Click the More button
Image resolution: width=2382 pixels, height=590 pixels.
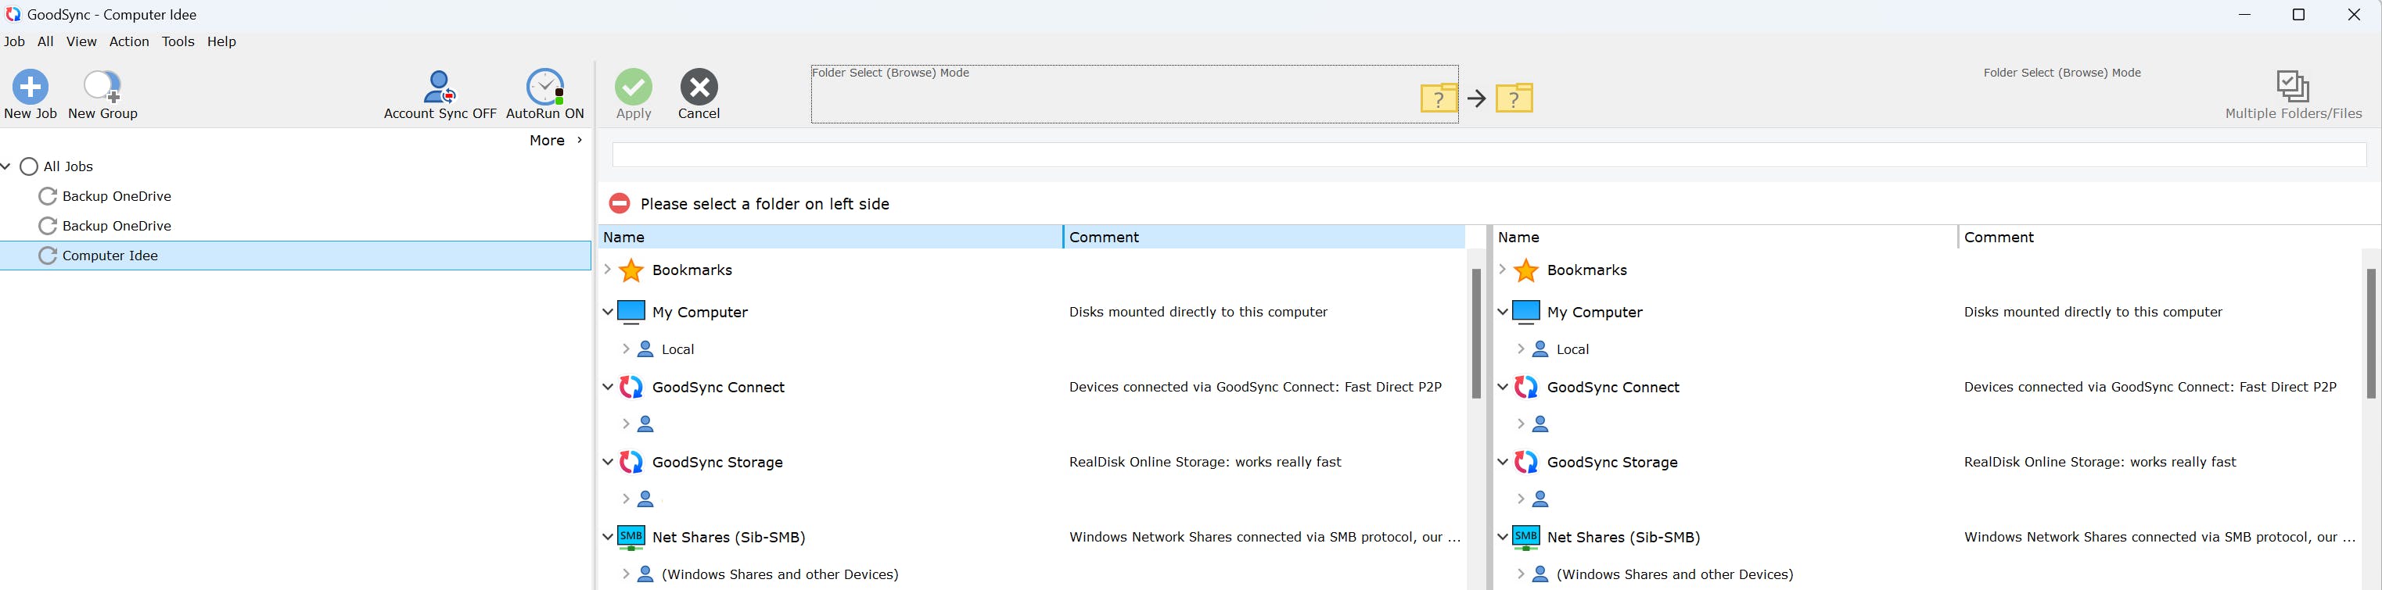555,141
